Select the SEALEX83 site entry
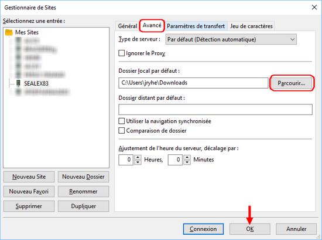 (36, 83)
